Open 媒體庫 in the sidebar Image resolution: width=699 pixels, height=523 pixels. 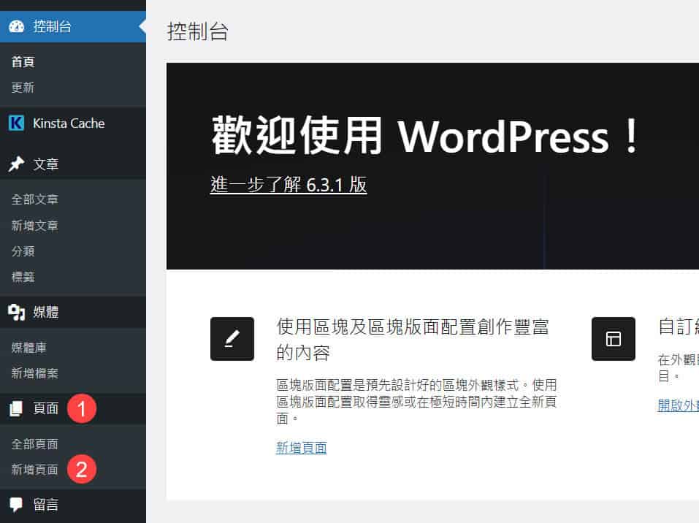point(29,348)
